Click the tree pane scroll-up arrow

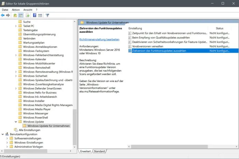pos(74,22)
